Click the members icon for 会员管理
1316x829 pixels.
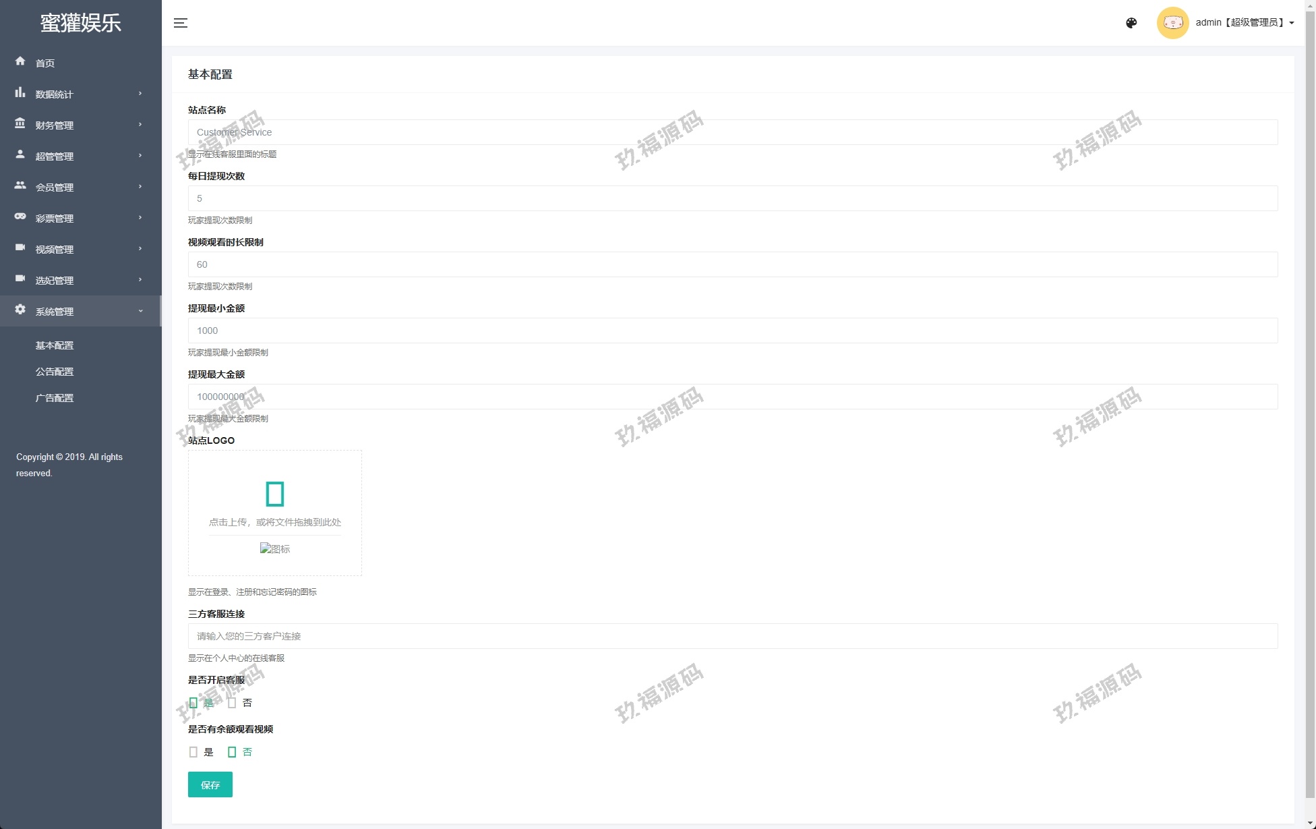tap(20, 185)
